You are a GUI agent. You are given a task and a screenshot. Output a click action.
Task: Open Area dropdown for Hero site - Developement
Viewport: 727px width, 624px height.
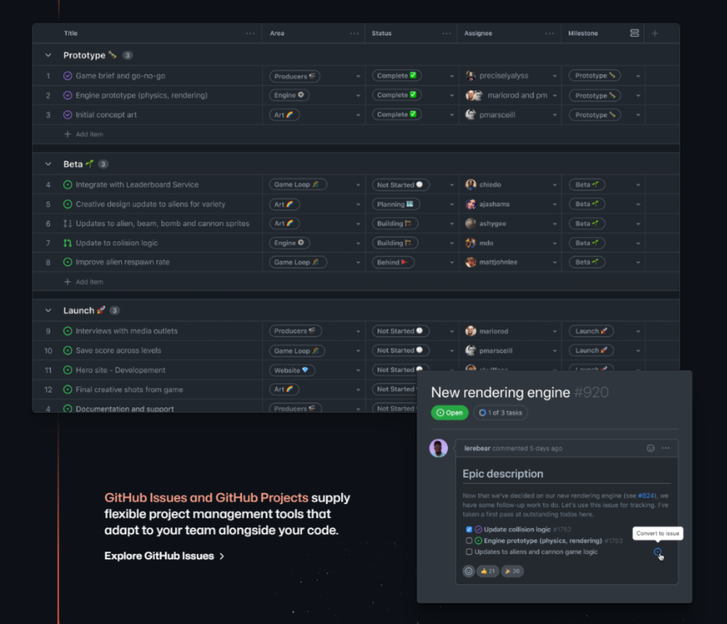[358, 370]
